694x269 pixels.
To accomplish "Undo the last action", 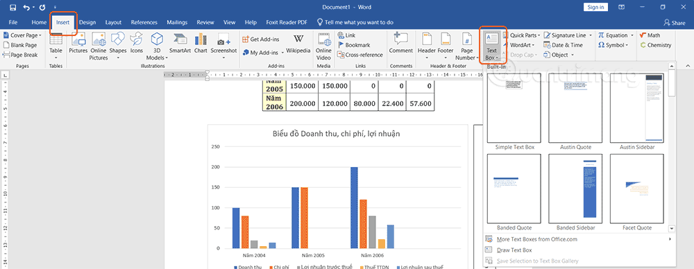I will pyautogui.click(x=26, y=7).
